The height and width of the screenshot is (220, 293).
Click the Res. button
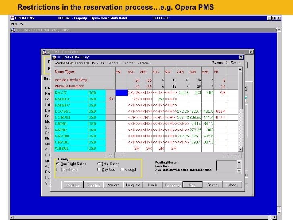(x=192, y=185)
